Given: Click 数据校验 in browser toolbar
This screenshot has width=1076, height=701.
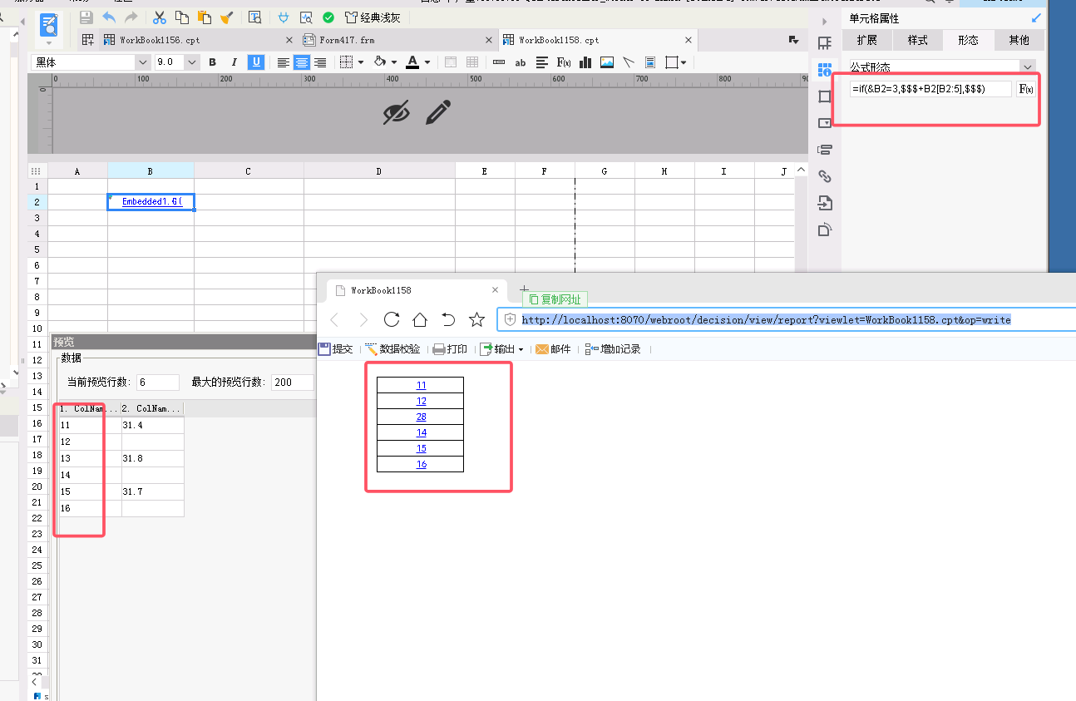Looking at the screenshot, I should 392,349.
